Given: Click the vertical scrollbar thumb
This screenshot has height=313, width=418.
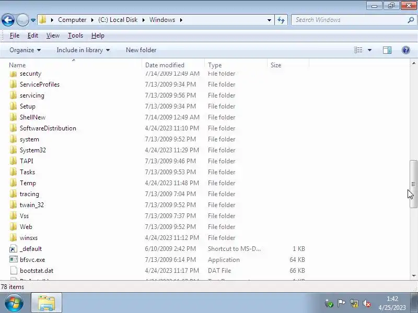Looking at the screenshot, I should coord(413,184).
